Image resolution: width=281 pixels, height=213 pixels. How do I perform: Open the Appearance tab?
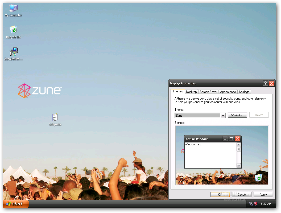click(228, 92)
